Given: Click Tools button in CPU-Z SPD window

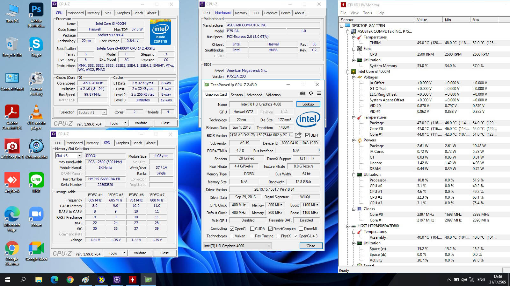Looking at the screenshot, I should click(113, 253).
